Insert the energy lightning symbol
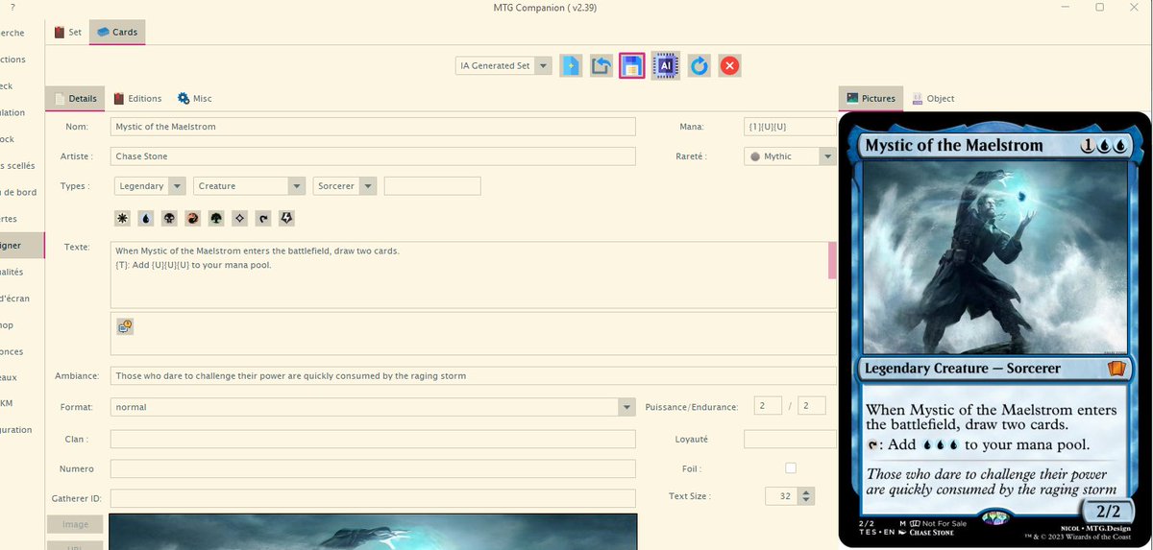 click(x=286, y=219)
